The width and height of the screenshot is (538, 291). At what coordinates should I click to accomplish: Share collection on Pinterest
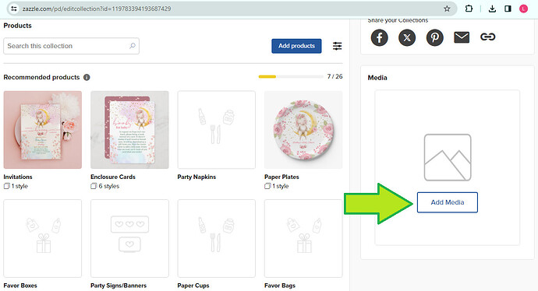pyautogui.click(x=435, y=37)
